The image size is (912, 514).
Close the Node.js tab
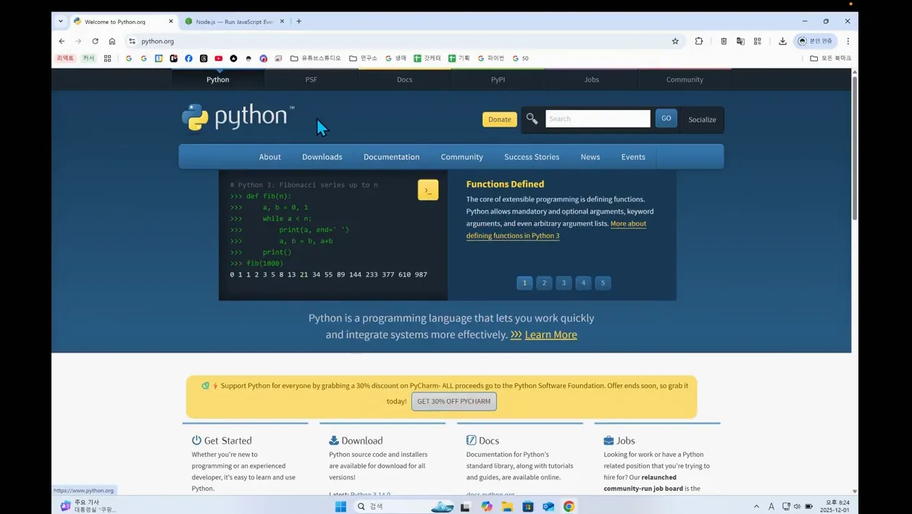[x=282, y=21]
